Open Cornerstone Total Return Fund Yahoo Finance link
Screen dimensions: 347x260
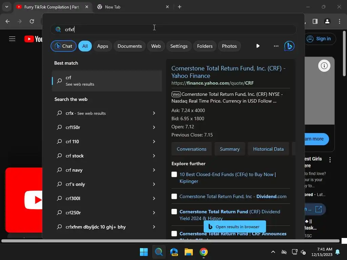click(228, 72)
